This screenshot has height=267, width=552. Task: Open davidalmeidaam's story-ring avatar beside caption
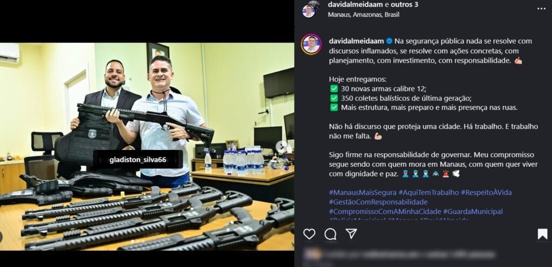pyautogui.click(x=311, y=44)
